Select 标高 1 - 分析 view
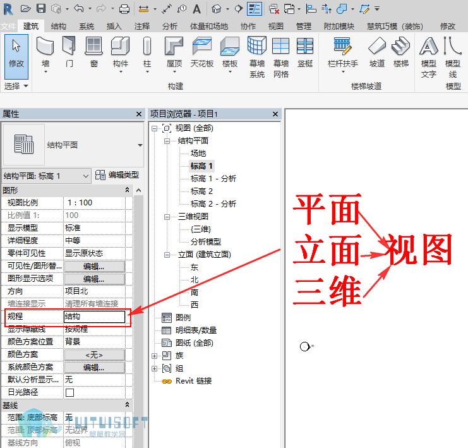 pyautogui.click(x=213, y=179)
